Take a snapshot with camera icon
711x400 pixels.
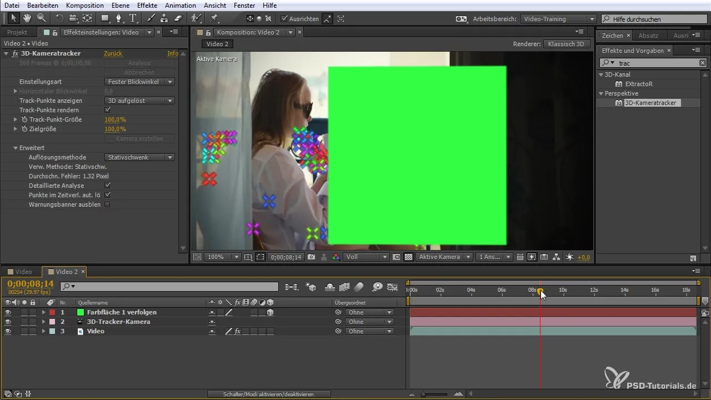[x=312, y=257]
